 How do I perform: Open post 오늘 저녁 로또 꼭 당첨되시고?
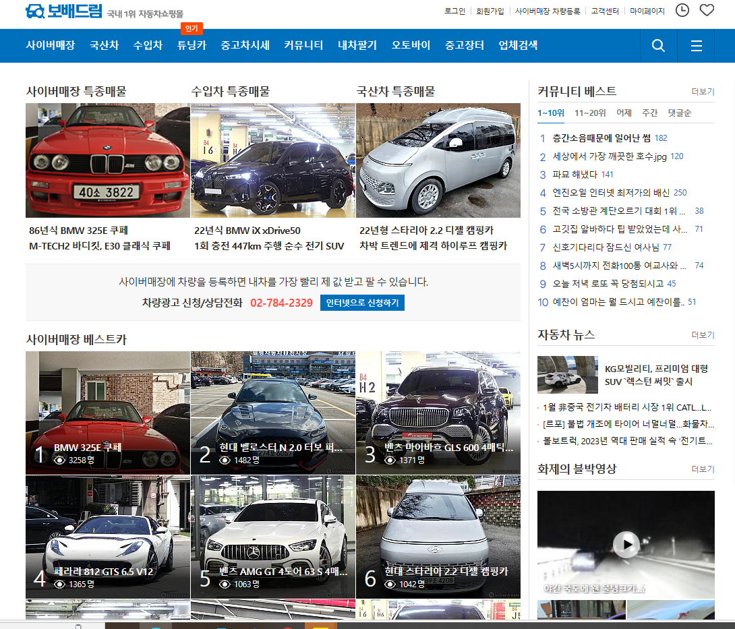click(608, 284)
